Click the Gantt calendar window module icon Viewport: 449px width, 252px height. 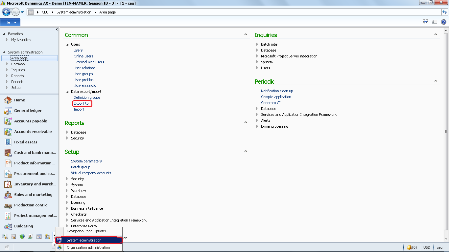point(39,237)
